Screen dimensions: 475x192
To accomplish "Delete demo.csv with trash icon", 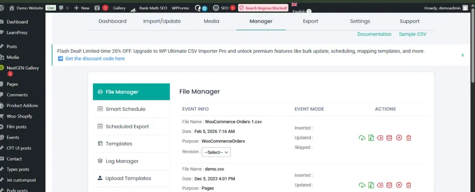I will (x=408, y=185).
